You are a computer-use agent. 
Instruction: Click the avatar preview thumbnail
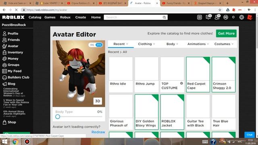point(79,74)
